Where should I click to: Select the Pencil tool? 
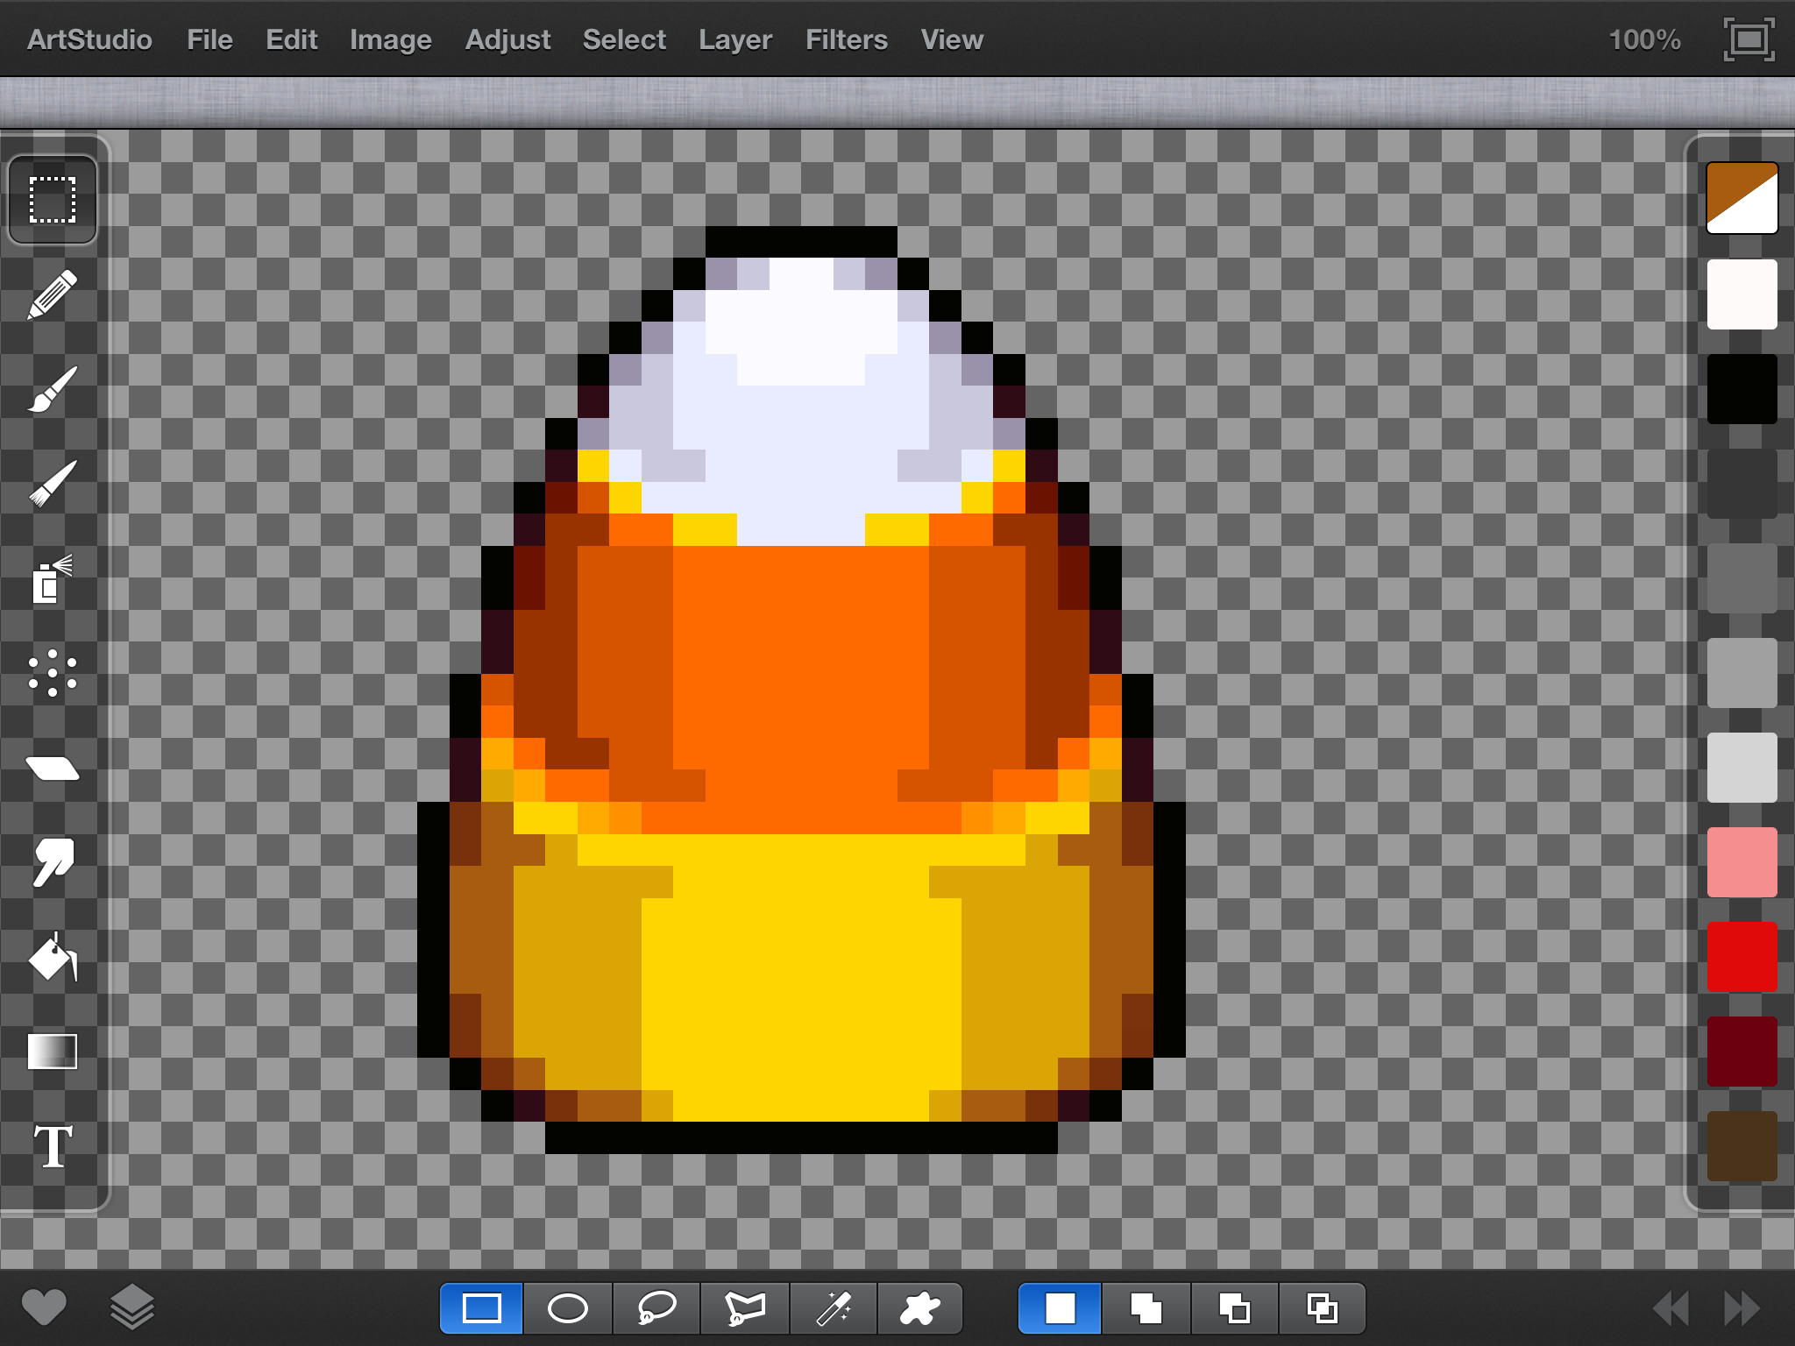pos(53,295)
